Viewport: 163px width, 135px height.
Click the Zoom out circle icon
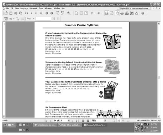(92, 13)
